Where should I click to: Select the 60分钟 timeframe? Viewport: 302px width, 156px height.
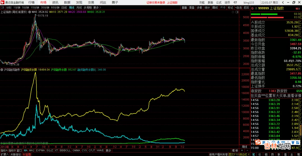click(55, 8)
